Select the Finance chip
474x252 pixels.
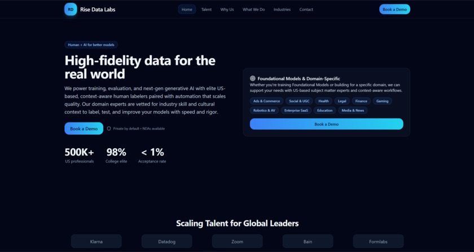pyautogui.click(x=361, y=101)
